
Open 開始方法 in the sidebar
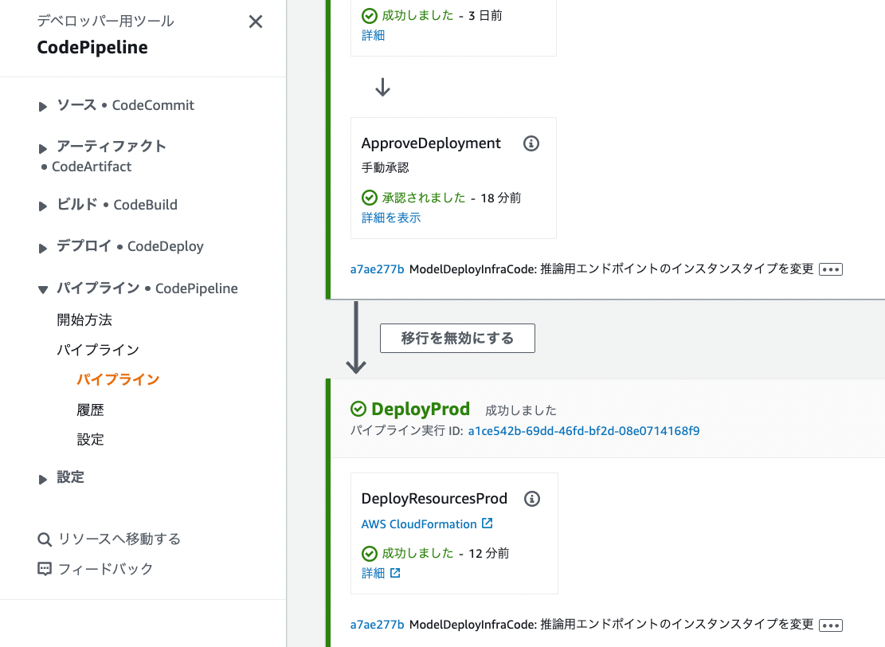click(x=84, y=320)
